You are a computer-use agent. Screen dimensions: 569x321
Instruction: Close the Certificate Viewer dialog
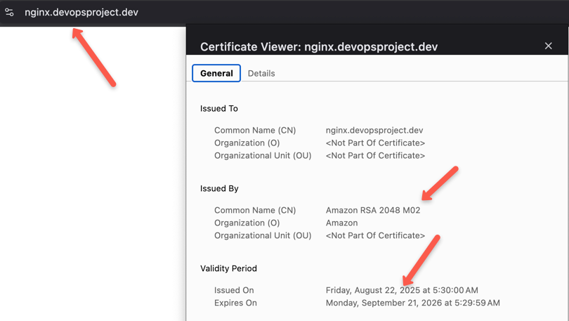pos(549,46)
